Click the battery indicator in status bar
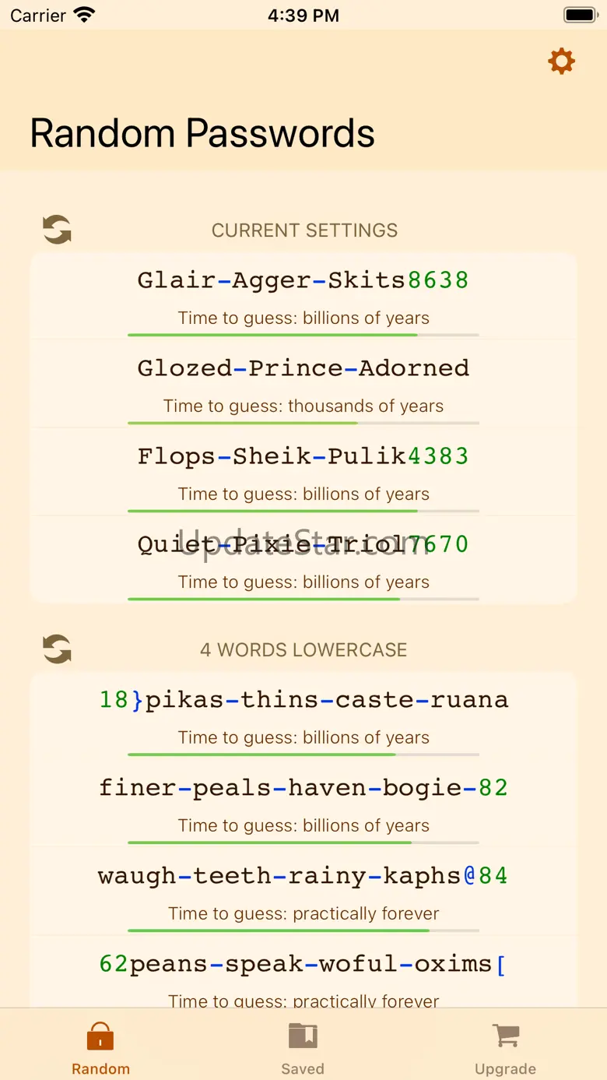This screenshot has width=607, height=1080. (x=581, y=15)
